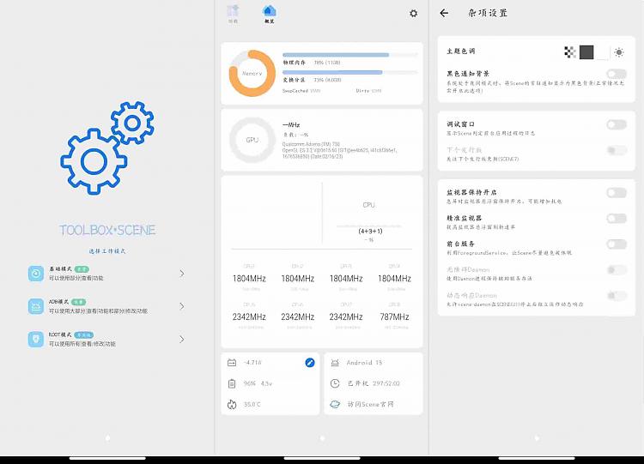The width and height of the screenshot is (644, 464).
Task: Open the settings gear icon
Action: (x=413, y=14)
